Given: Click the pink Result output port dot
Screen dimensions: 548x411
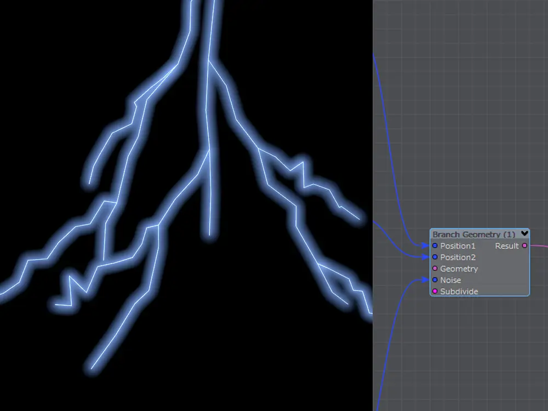Looking at the screenshot, I should (x=524, y=246).
